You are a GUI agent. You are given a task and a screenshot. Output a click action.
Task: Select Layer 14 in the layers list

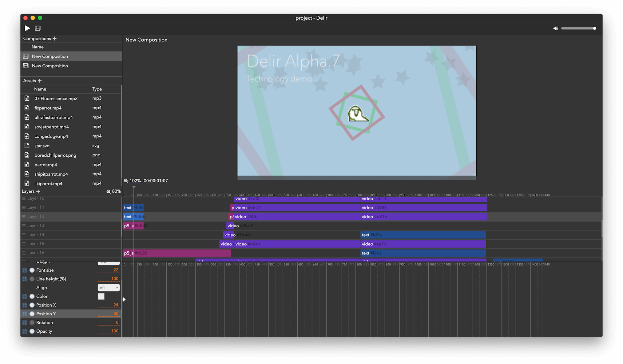tap(71, 235)
